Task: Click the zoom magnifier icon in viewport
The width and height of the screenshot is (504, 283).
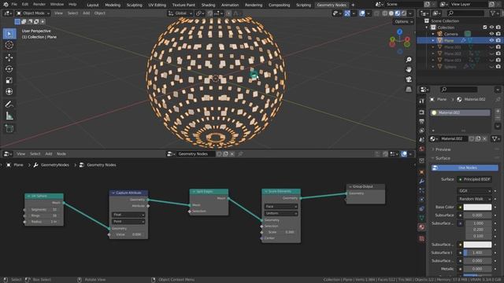Action: coord(409,60)
